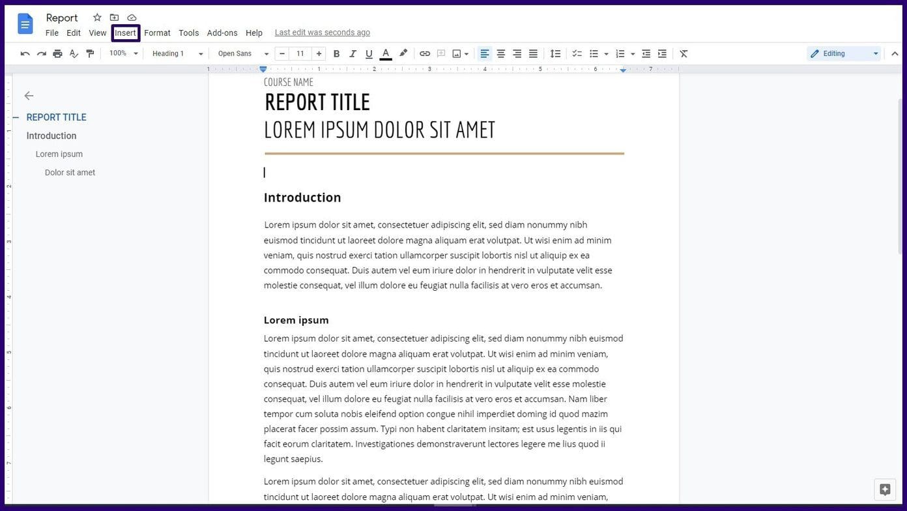Align text right

tap(517, 53)
